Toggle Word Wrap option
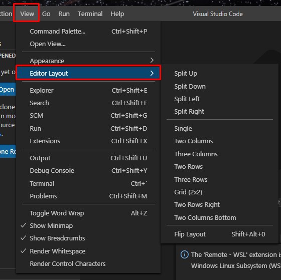Image resolution: width=281 pixels, height=280 pixels. 88,213
